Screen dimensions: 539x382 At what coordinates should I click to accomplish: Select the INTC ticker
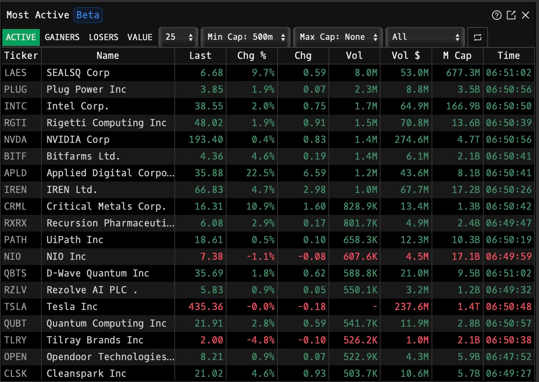coord(16,106)
